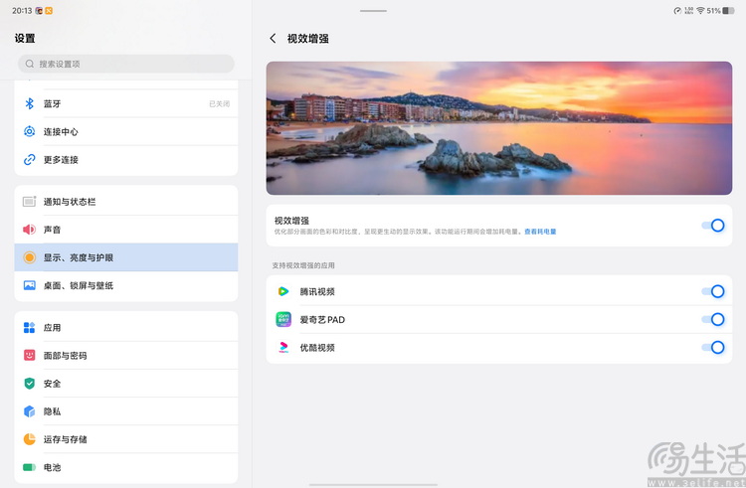Tap the orange notification icon beside the clock
Screen dimensions: 746x488
pos(49,11)
